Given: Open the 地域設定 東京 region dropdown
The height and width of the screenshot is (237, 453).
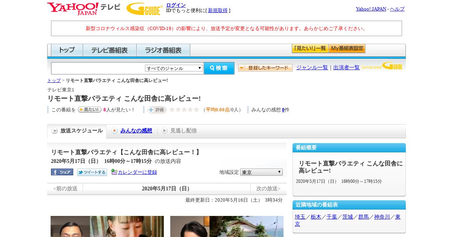Looking at the screenshot, I should click(x=261, y=172).
